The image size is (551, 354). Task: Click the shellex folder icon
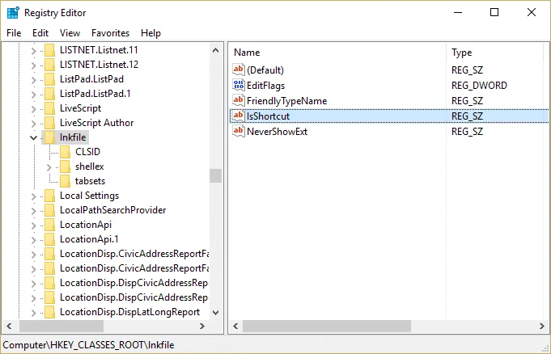point(65,166)
